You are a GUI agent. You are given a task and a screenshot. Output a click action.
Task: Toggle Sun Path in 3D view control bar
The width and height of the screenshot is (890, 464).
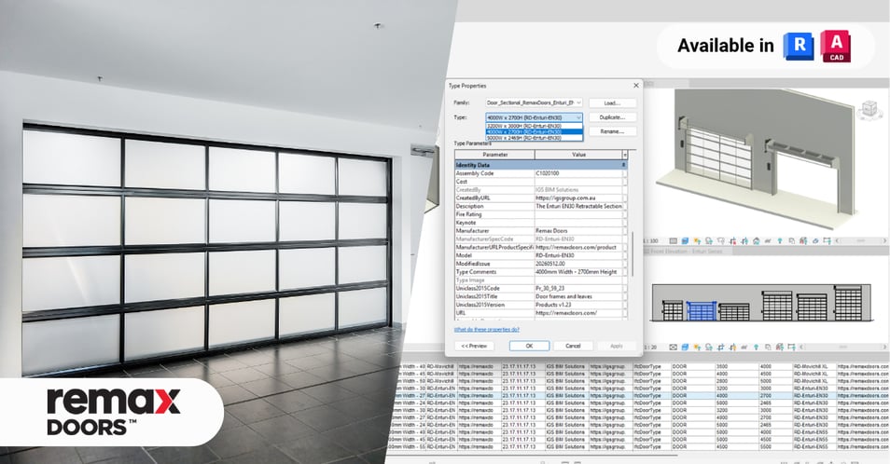tap(697, 240)
